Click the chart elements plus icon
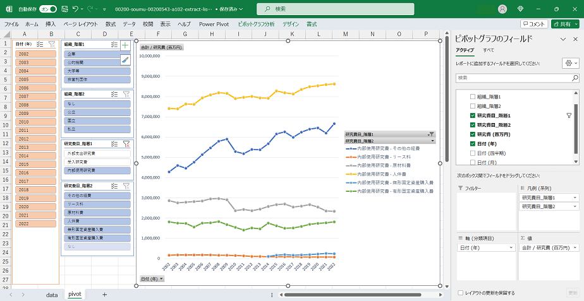 pos(125,45)
